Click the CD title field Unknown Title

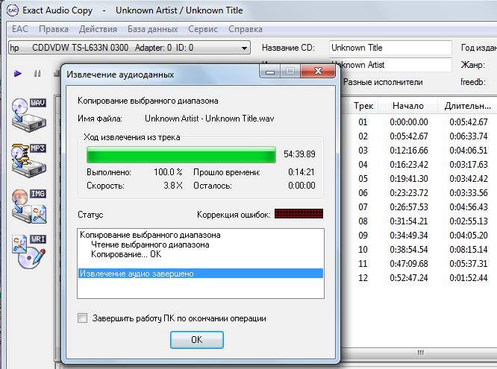(390, 48)
